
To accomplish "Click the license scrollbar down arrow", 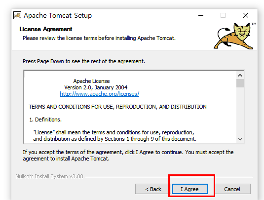I will point(240,139).
